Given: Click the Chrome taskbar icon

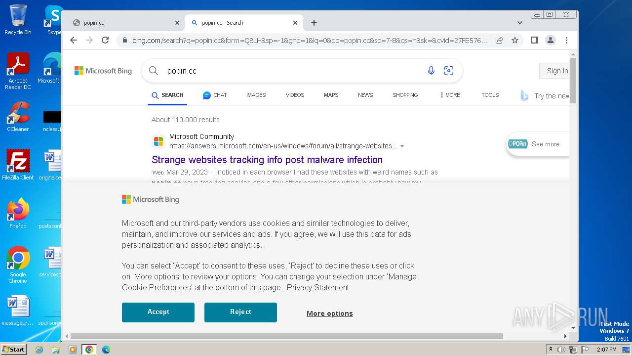Looking at the screenshot, I should click(89, 350).
